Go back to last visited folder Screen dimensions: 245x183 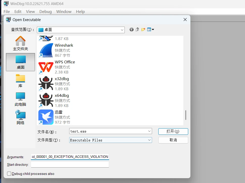pyautogui.click(x=132, y=29)
